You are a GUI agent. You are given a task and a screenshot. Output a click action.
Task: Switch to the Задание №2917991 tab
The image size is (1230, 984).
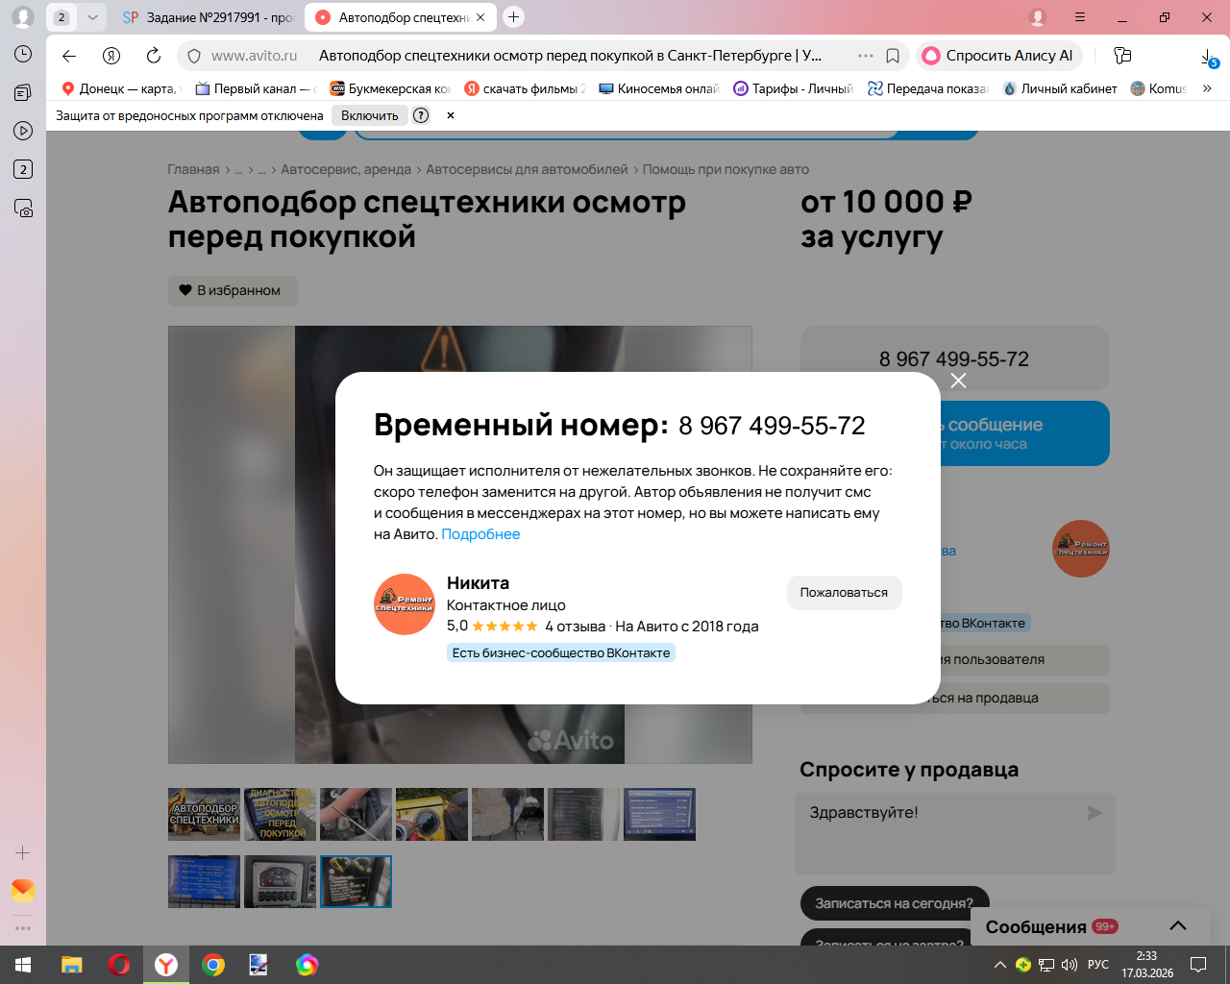[x=207, y=17]
